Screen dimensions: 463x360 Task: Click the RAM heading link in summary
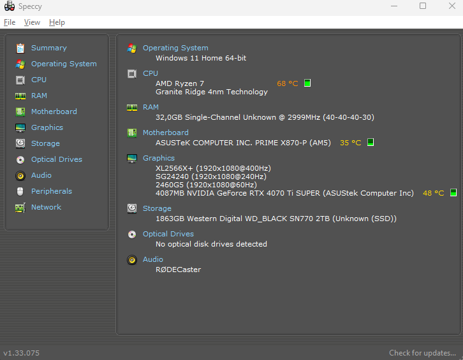[x=151, y=107]
